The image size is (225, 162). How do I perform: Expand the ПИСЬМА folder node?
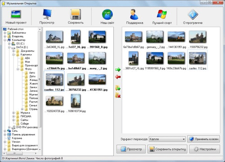pyautogui.click(x=13, y=117)
